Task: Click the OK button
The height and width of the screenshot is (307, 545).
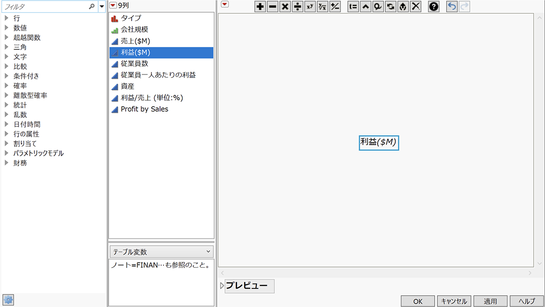Action: click(418, 301)
